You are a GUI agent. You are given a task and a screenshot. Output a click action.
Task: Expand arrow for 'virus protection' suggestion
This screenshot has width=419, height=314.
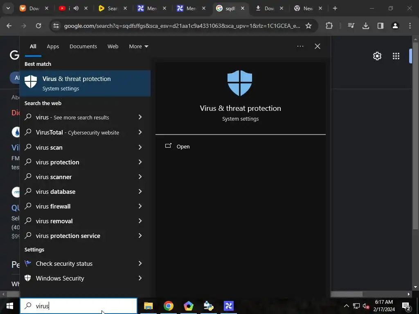tap(140, 162)
